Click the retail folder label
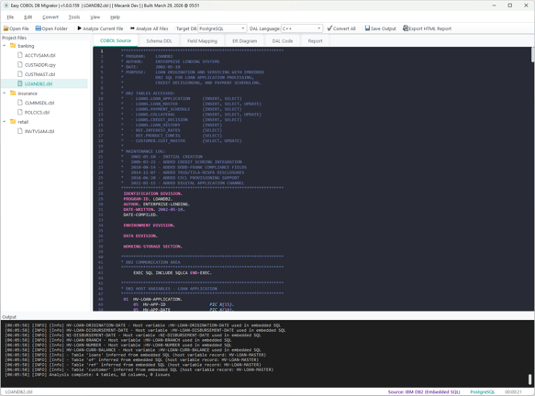 23,122
